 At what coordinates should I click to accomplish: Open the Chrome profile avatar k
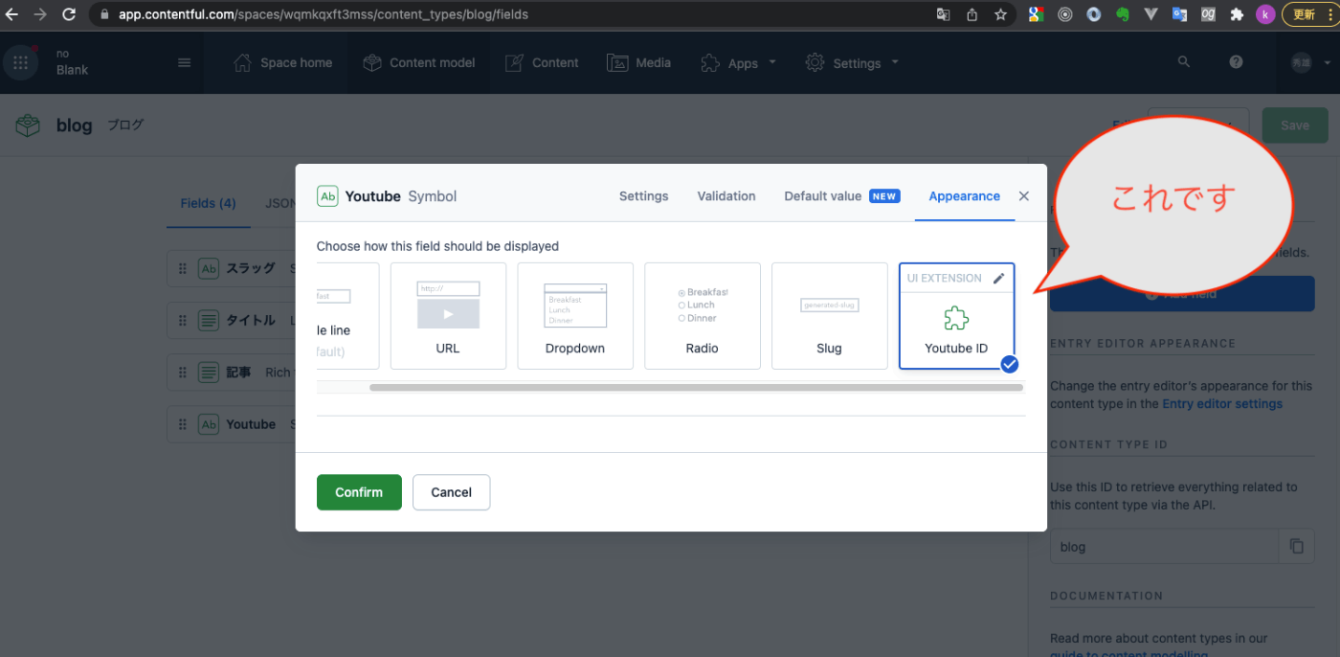[1265, 14]
